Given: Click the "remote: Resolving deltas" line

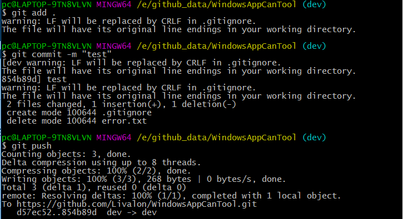Looking at the screenshot, I should click(171, 196).
